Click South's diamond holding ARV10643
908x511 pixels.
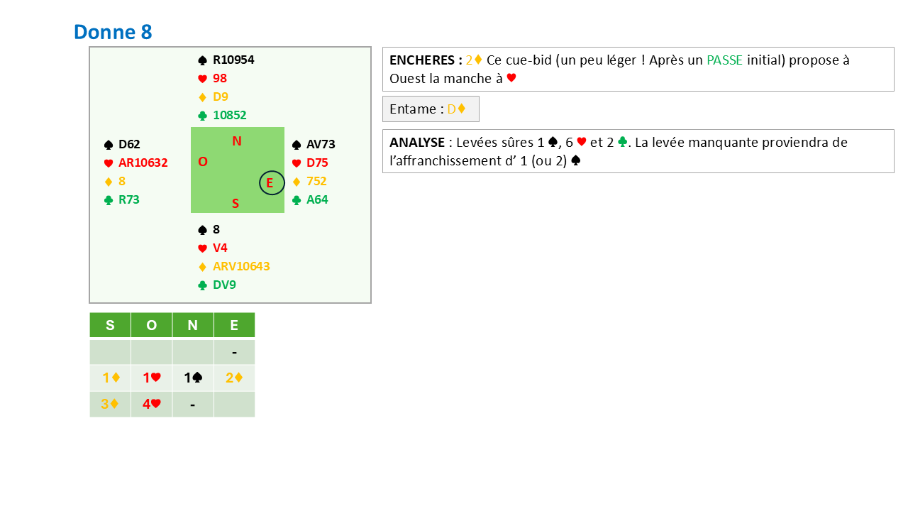coord(241,267)
